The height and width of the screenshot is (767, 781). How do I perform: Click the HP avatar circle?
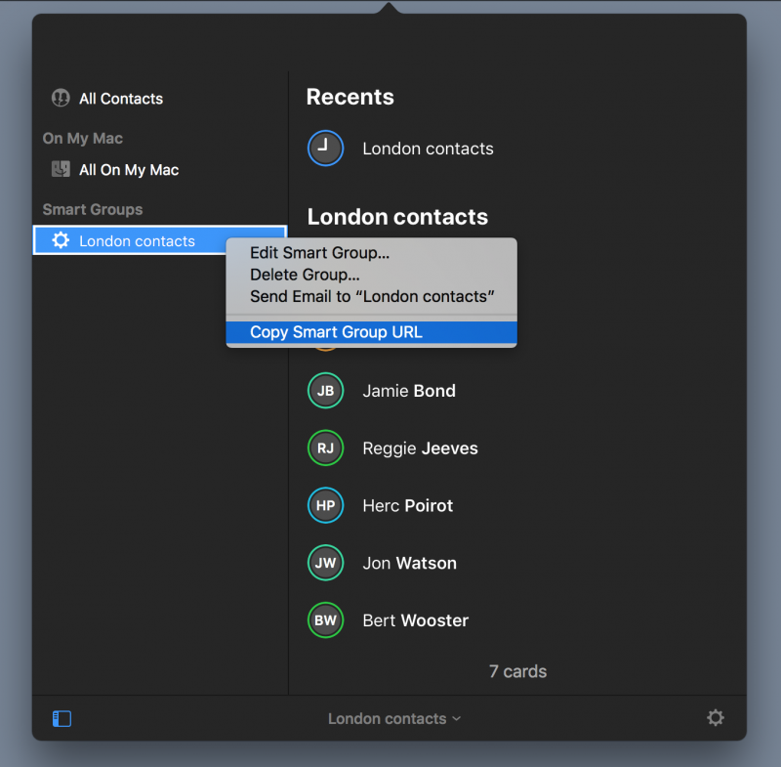pyautogui.click(x=325, y=505)
